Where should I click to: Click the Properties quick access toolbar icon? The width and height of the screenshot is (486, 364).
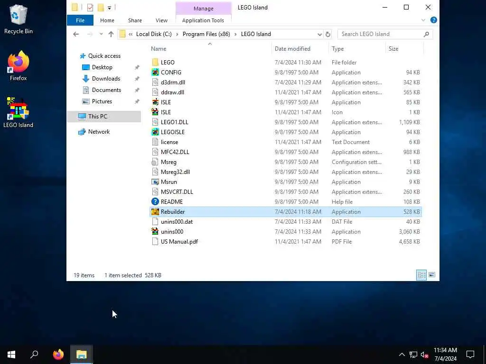90,8
